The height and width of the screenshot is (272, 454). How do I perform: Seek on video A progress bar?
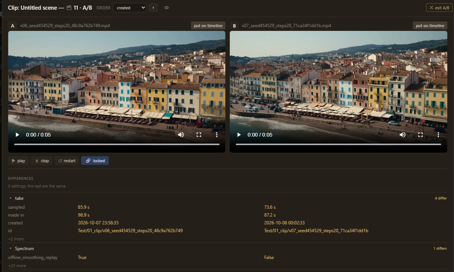click(x=117, y=144)
